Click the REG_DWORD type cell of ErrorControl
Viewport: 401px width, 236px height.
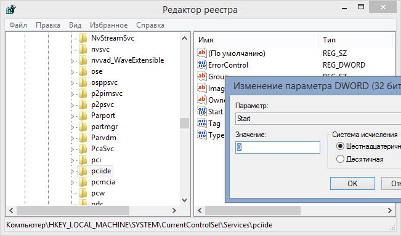coord(344,65)
